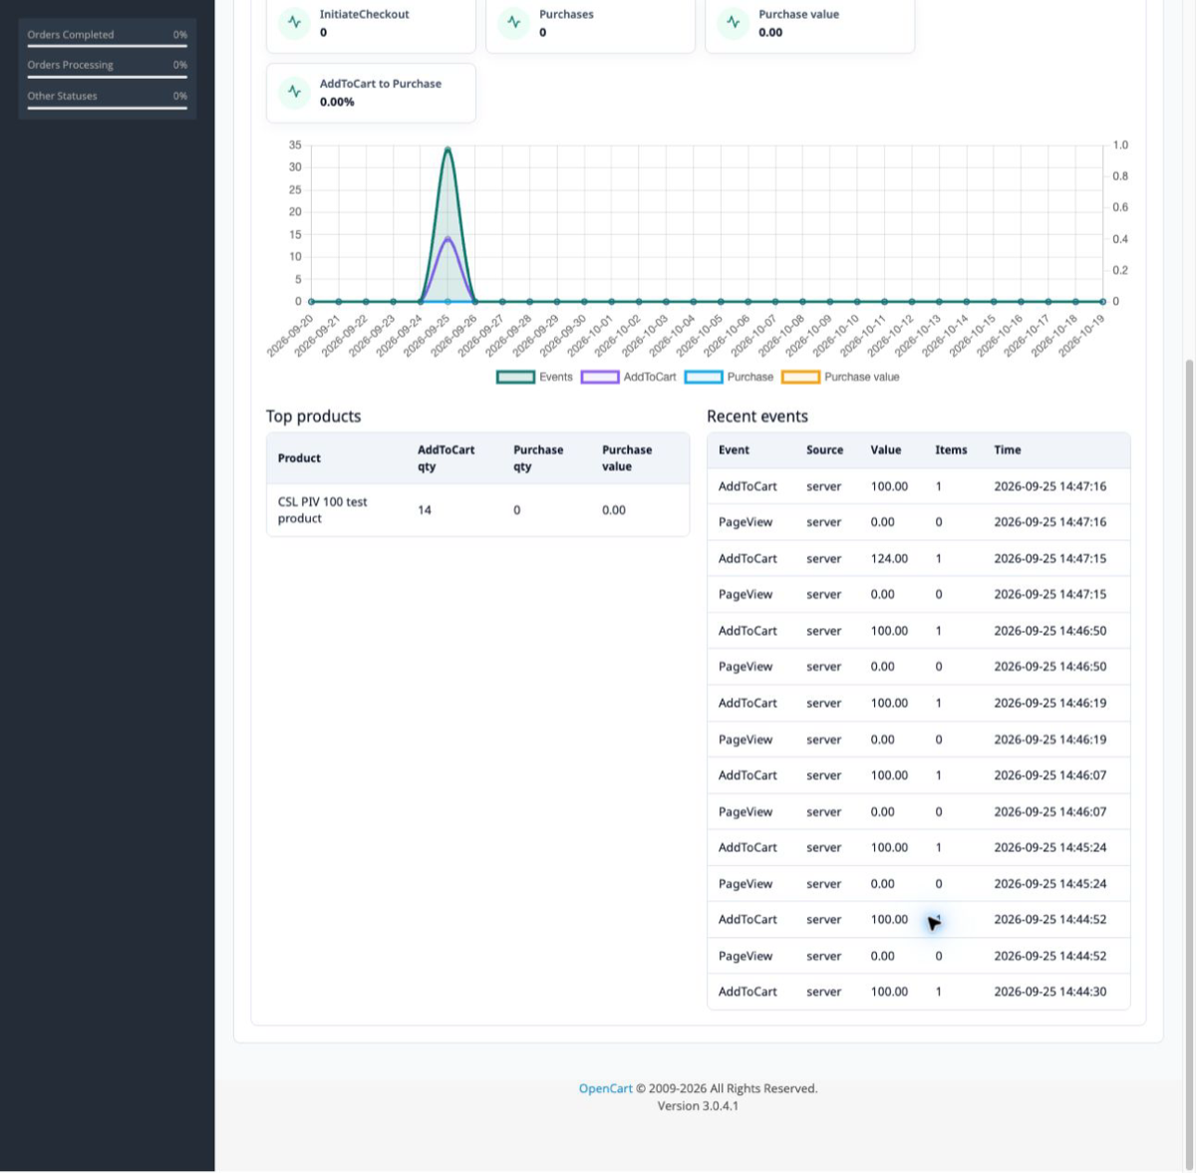
Task: Click the Product column header
Action: pos(299,458)
